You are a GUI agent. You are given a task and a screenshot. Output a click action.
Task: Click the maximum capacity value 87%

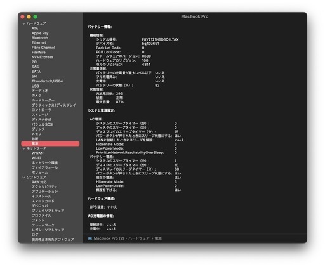point(119,102)
